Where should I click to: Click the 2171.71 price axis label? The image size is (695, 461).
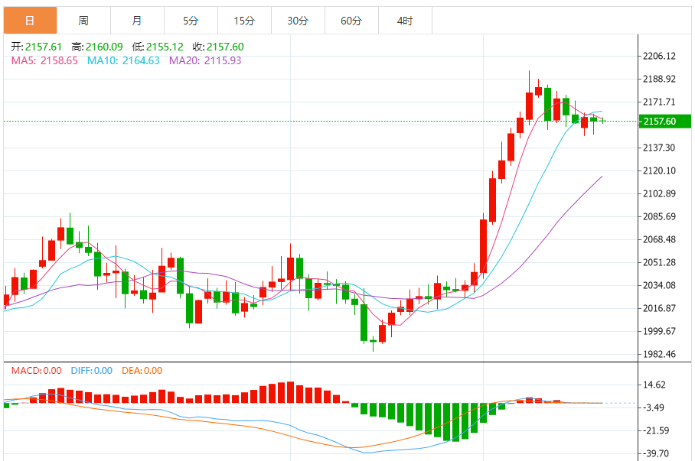660,102
